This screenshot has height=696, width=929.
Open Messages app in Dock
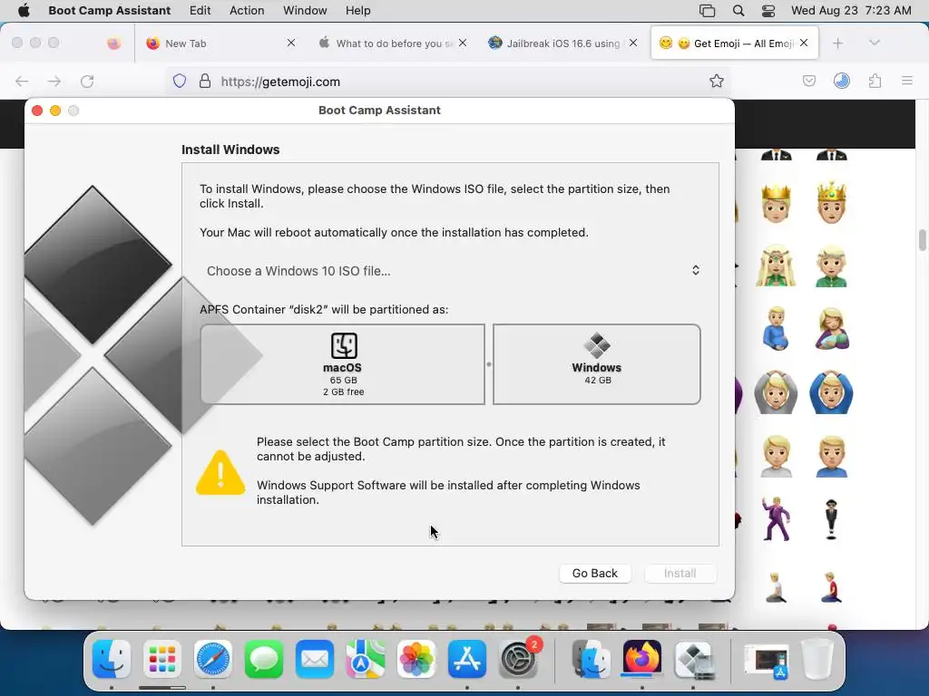[264, 659]
